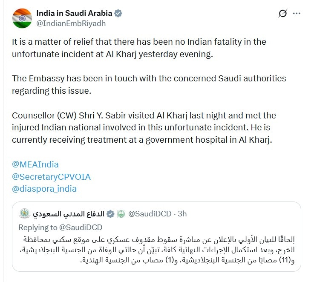This screenshot has height=282, width=314.
Task: Open the three-dot more options menu
Action: 297,14
